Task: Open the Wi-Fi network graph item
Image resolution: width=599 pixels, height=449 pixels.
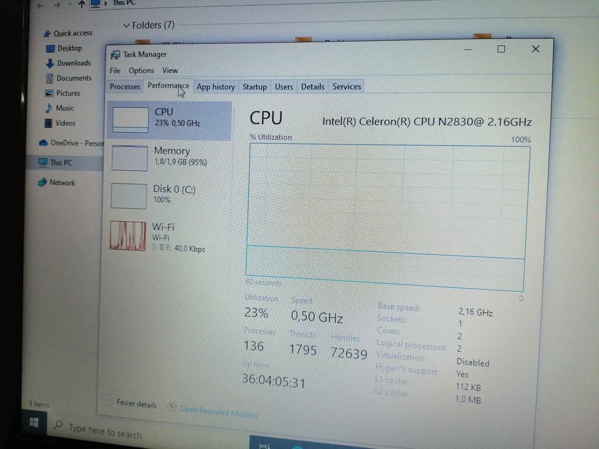Action: coord(127,236)
